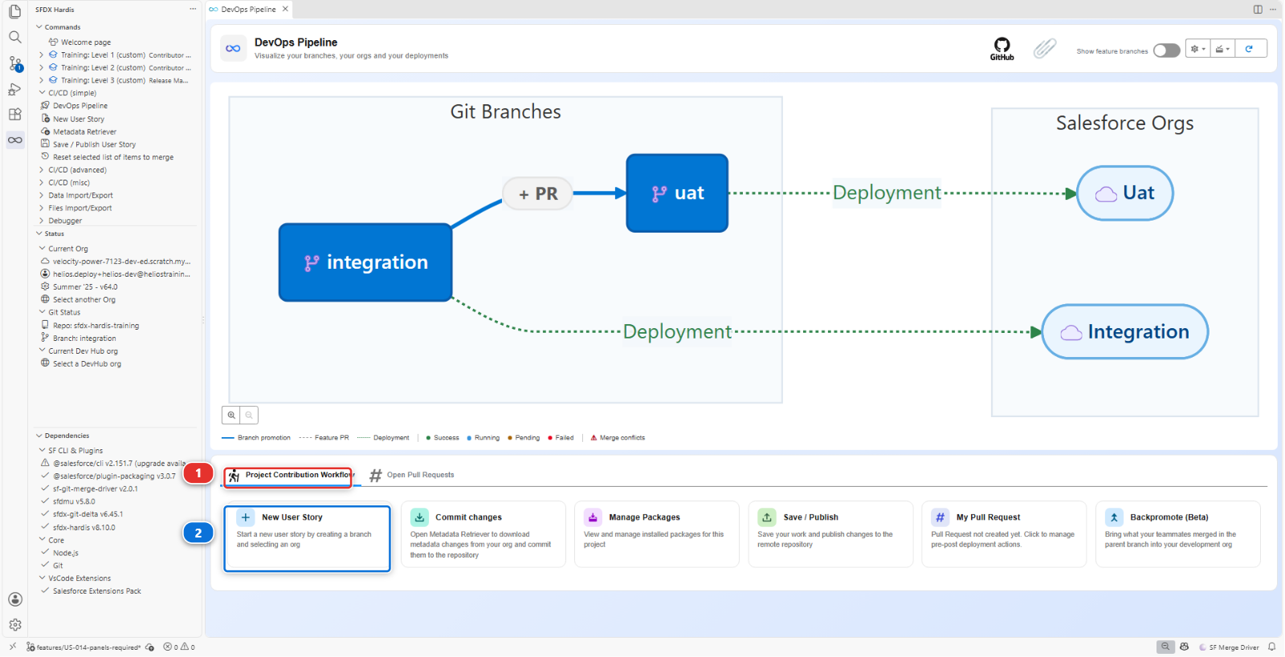The height and width of the screenshot is (657, 1285).
Task: Open the Search view in activity bar
Action: point(14,37)
